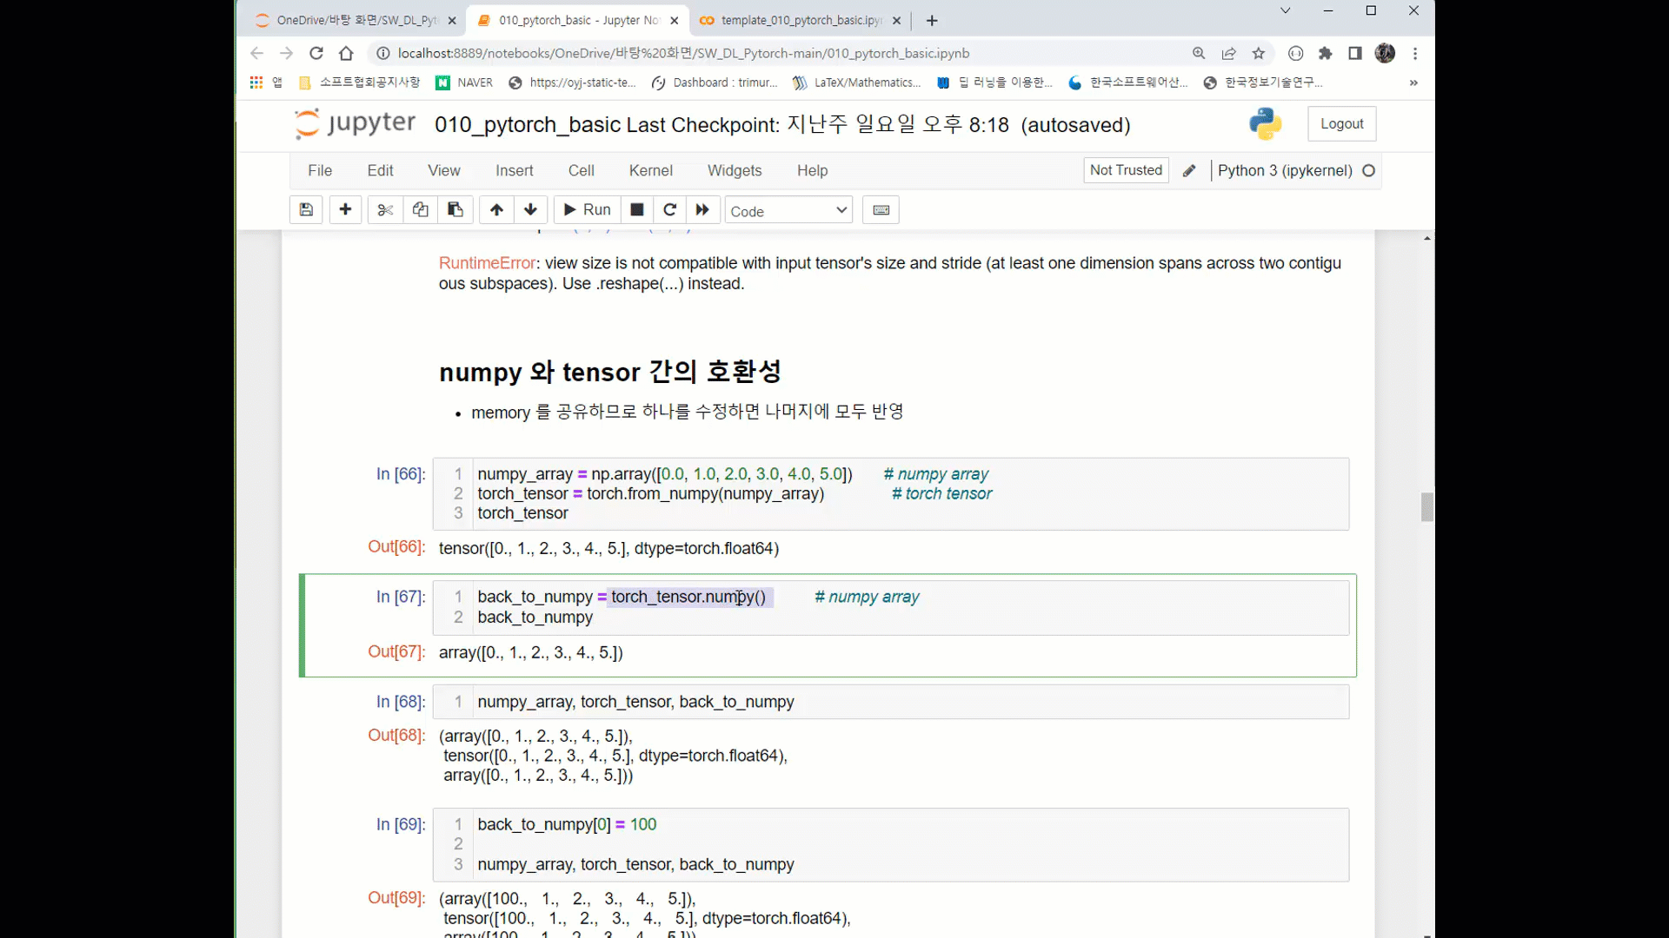The height and width of the screenshot is (938, 1669).
Task: Copy selected cells icon
Action: (x=420, y=209)
